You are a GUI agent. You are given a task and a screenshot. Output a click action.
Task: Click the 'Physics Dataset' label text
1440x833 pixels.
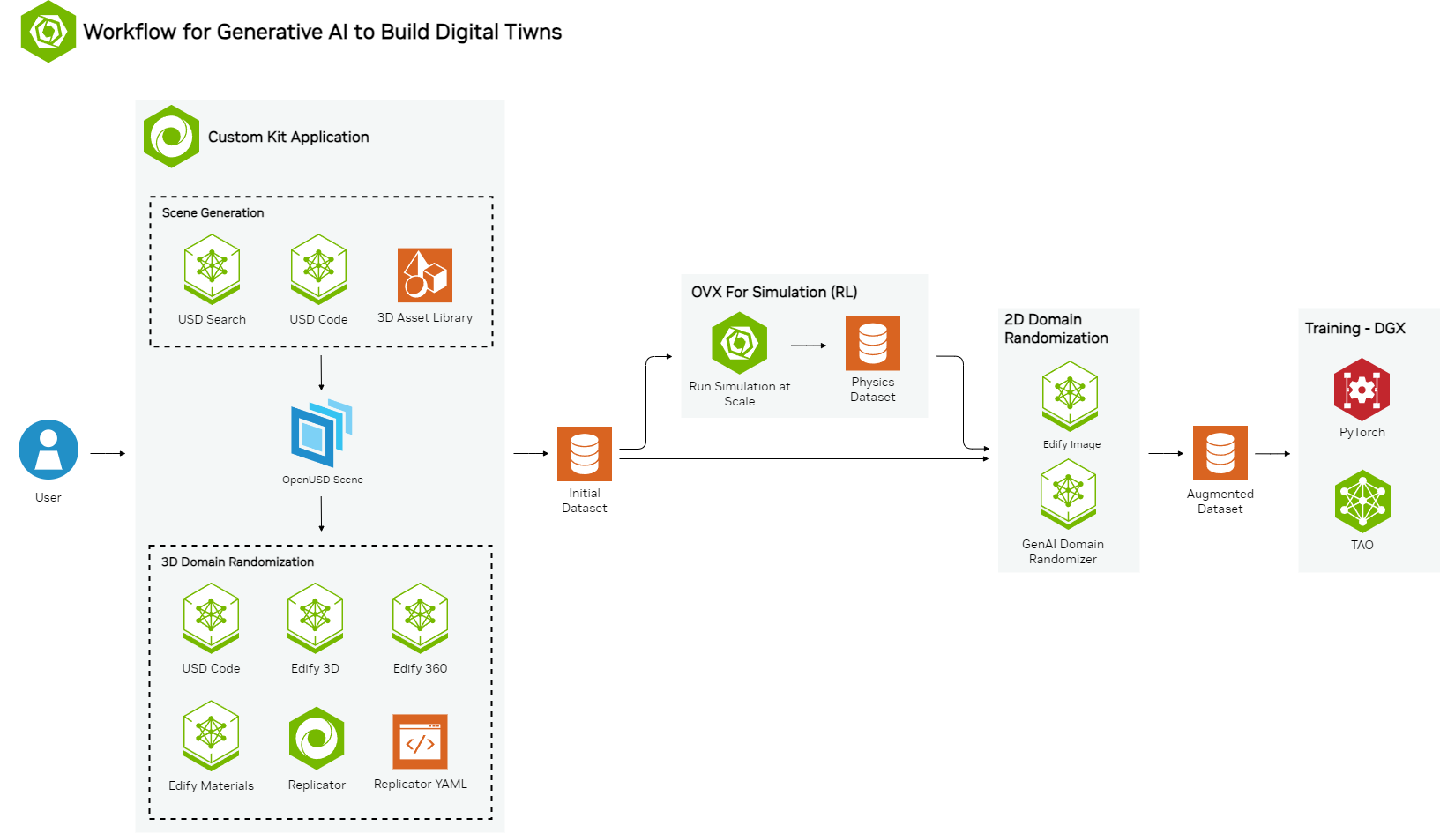click(873, 390)
